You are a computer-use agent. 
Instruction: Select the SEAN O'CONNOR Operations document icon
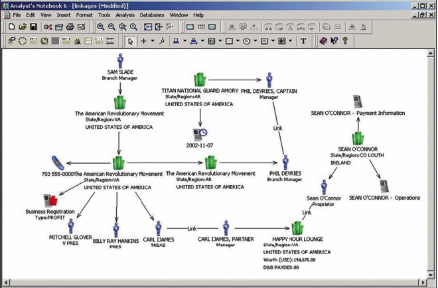pyautogui.click(x=384, y=186)
